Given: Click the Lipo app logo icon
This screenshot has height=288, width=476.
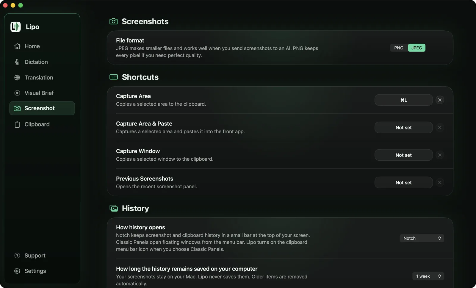Looking at the screenshot, I should tap(15, 27).
